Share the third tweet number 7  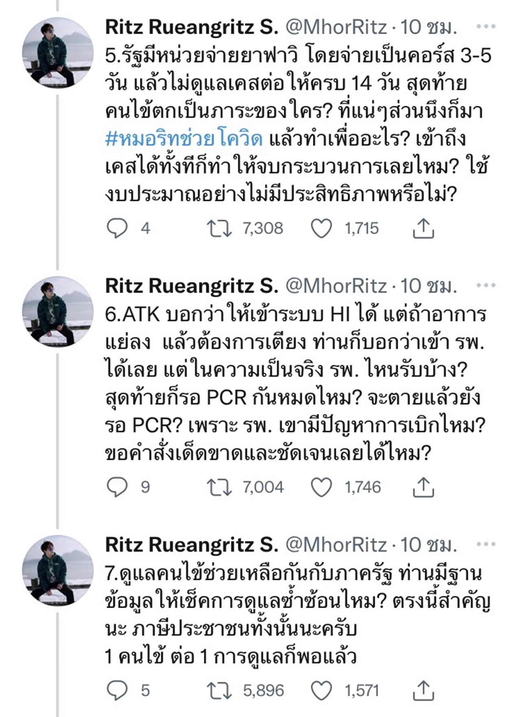click(423, 690)
